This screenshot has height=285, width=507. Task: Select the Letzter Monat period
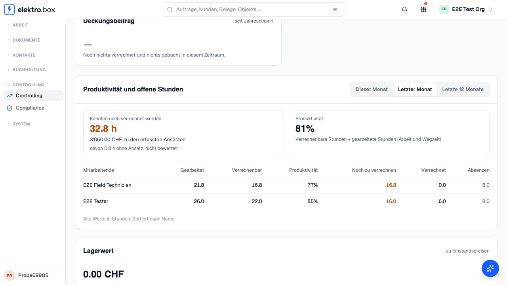[x=415, y=89]
